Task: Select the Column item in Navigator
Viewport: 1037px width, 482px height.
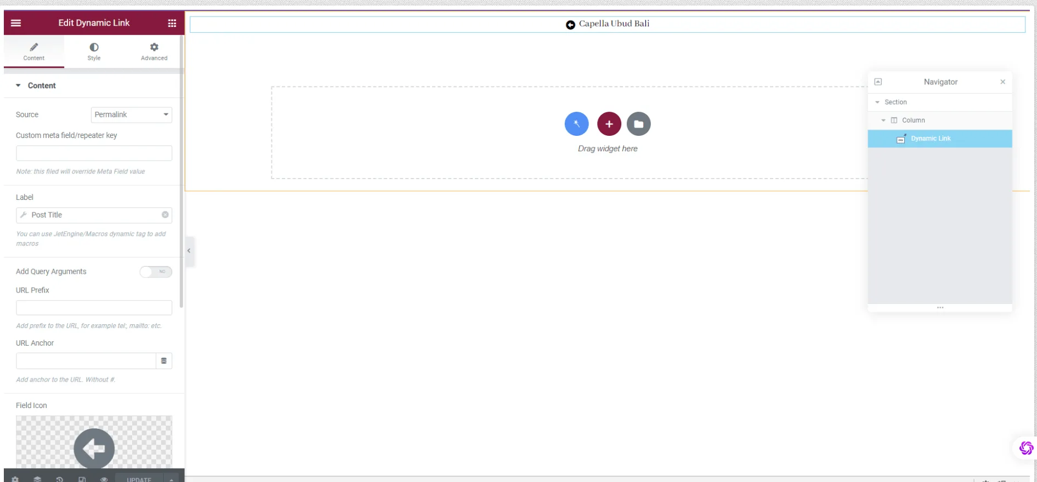Action: (940, 120)
